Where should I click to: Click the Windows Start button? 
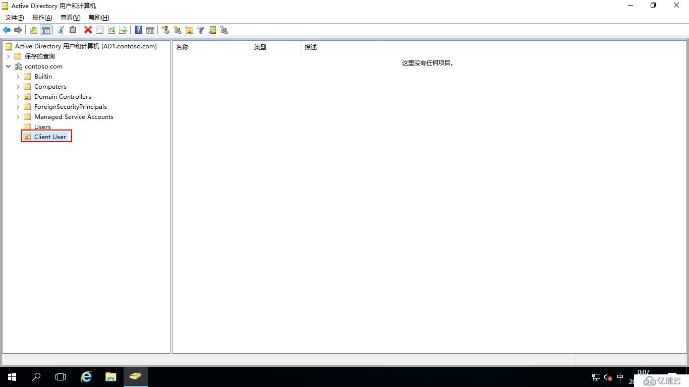12,377
